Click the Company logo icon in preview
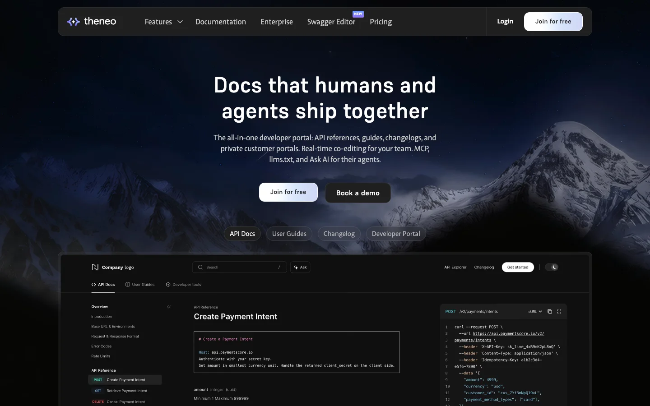 95,267
